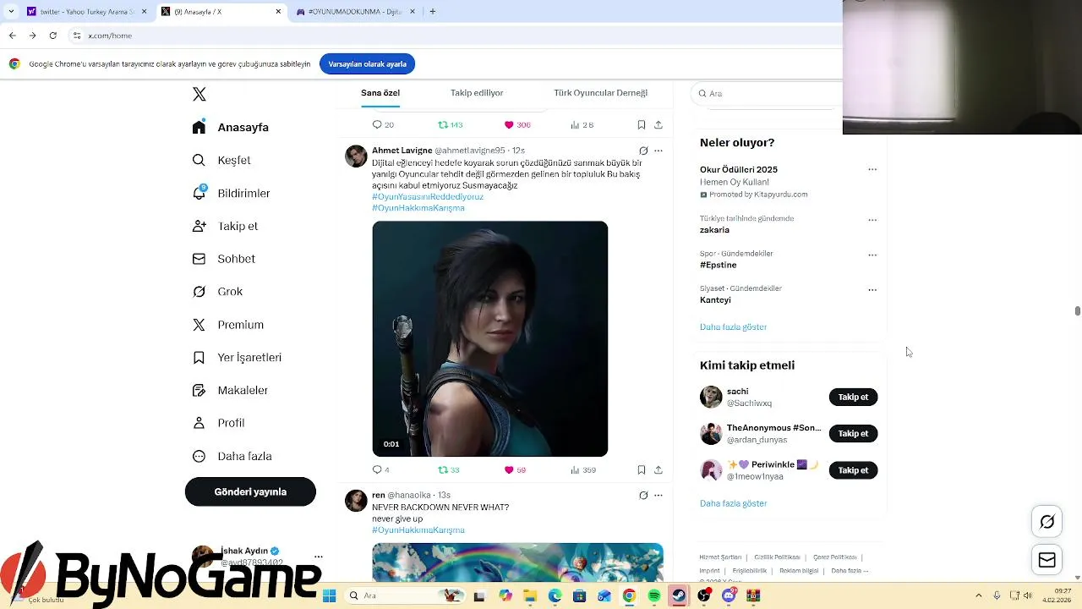The image size is (1082, 609).
Task: Switch to Sana özel tab
Action: pos(380,93)
